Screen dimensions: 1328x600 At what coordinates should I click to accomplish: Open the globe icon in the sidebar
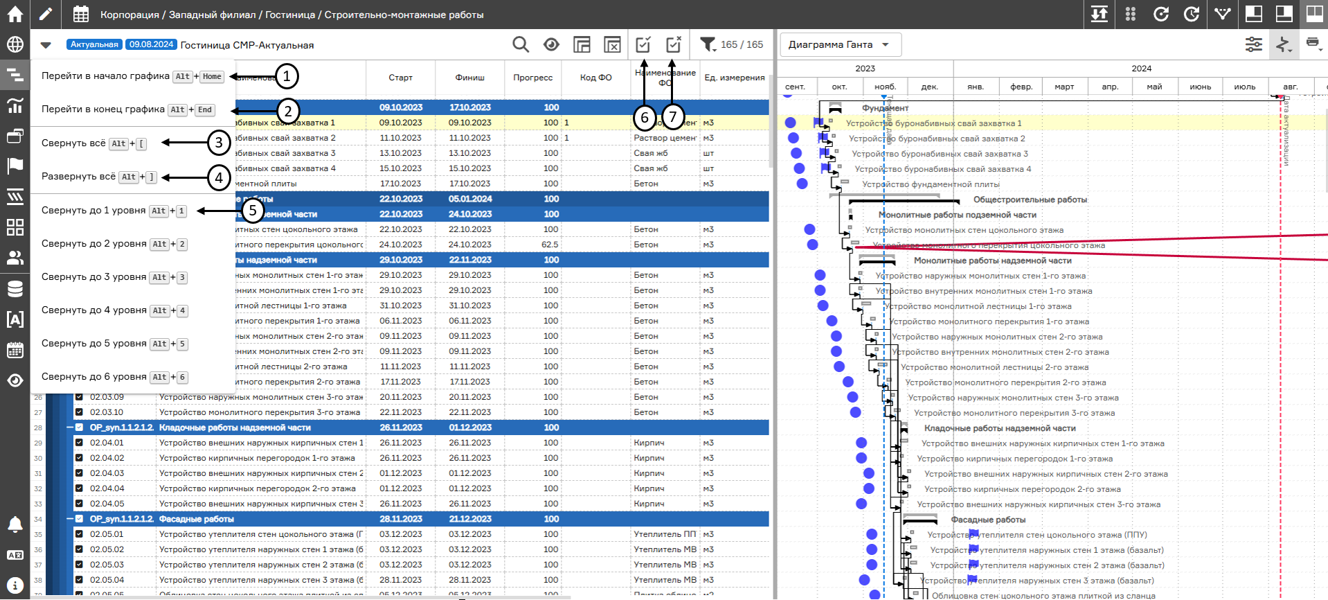coord(15,44)
